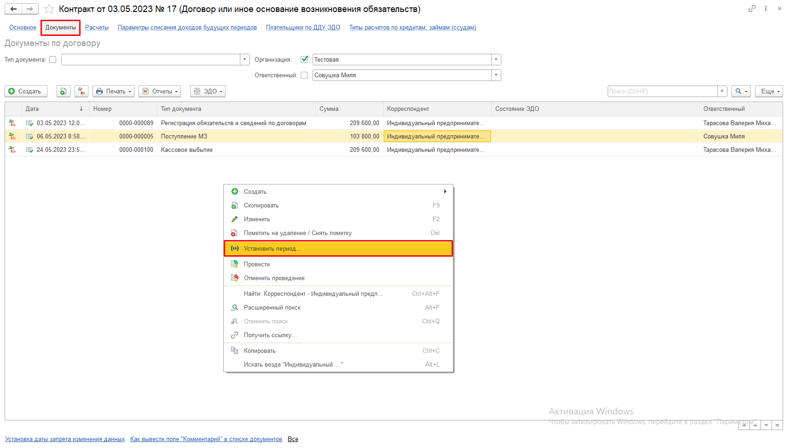The width and height of the screenshot is (790, 448).
Task: Choose Найти: Корреспондент menu entry
Action: [x=338, y=293]
